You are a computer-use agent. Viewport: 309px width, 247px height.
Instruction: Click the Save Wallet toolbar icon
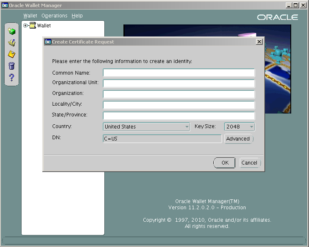pos(12,54)
